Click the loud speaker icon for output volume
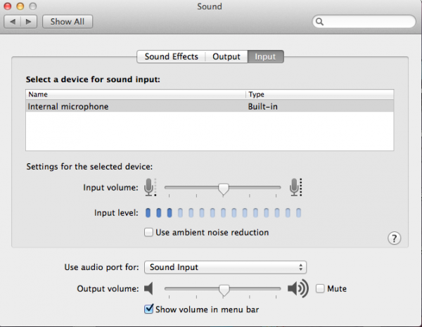This screenshot has width=422, height=327. (298, 288)
